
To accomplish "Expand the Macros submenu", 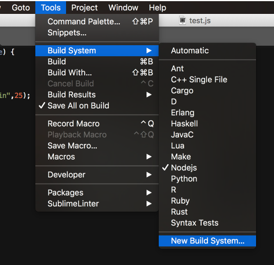I will coord(97,157).
